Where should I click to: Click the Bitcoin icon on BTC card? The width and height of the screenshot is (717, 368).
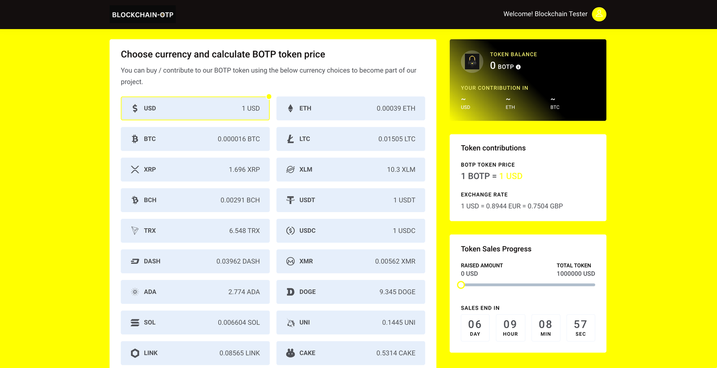pos(135,139)
